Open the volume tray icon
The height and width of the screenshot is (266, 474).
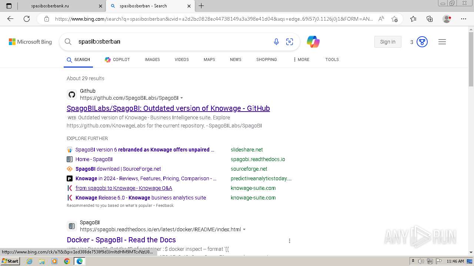point(421,261)
